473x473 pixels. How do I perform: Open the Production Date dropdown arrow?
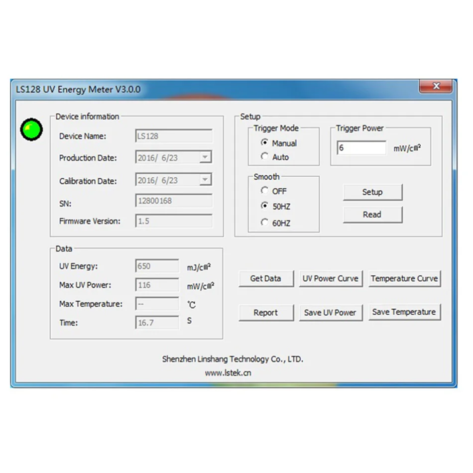[205, 157]
